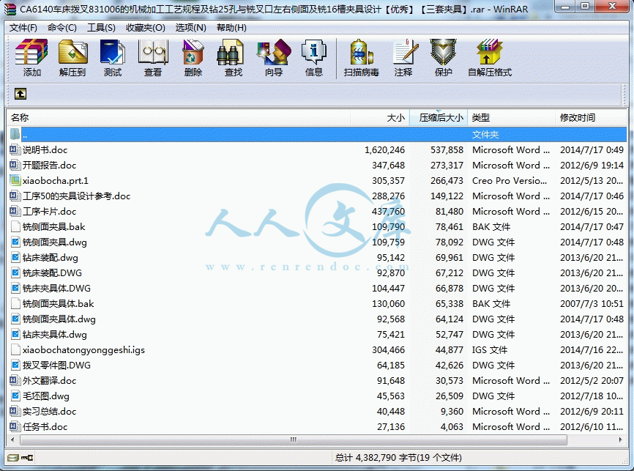Sort by 修改时间 column header
Viewport: 634px width, 471px height.
click(x=591, y=118)
